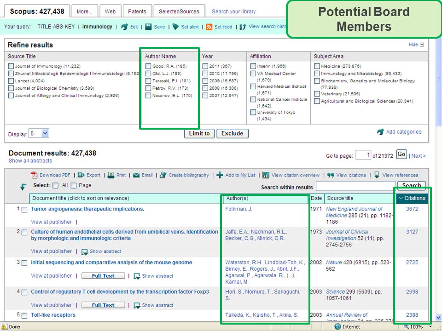Open the New England Journal of Medicine source link

pyautogui.click(x=354, y=212)
